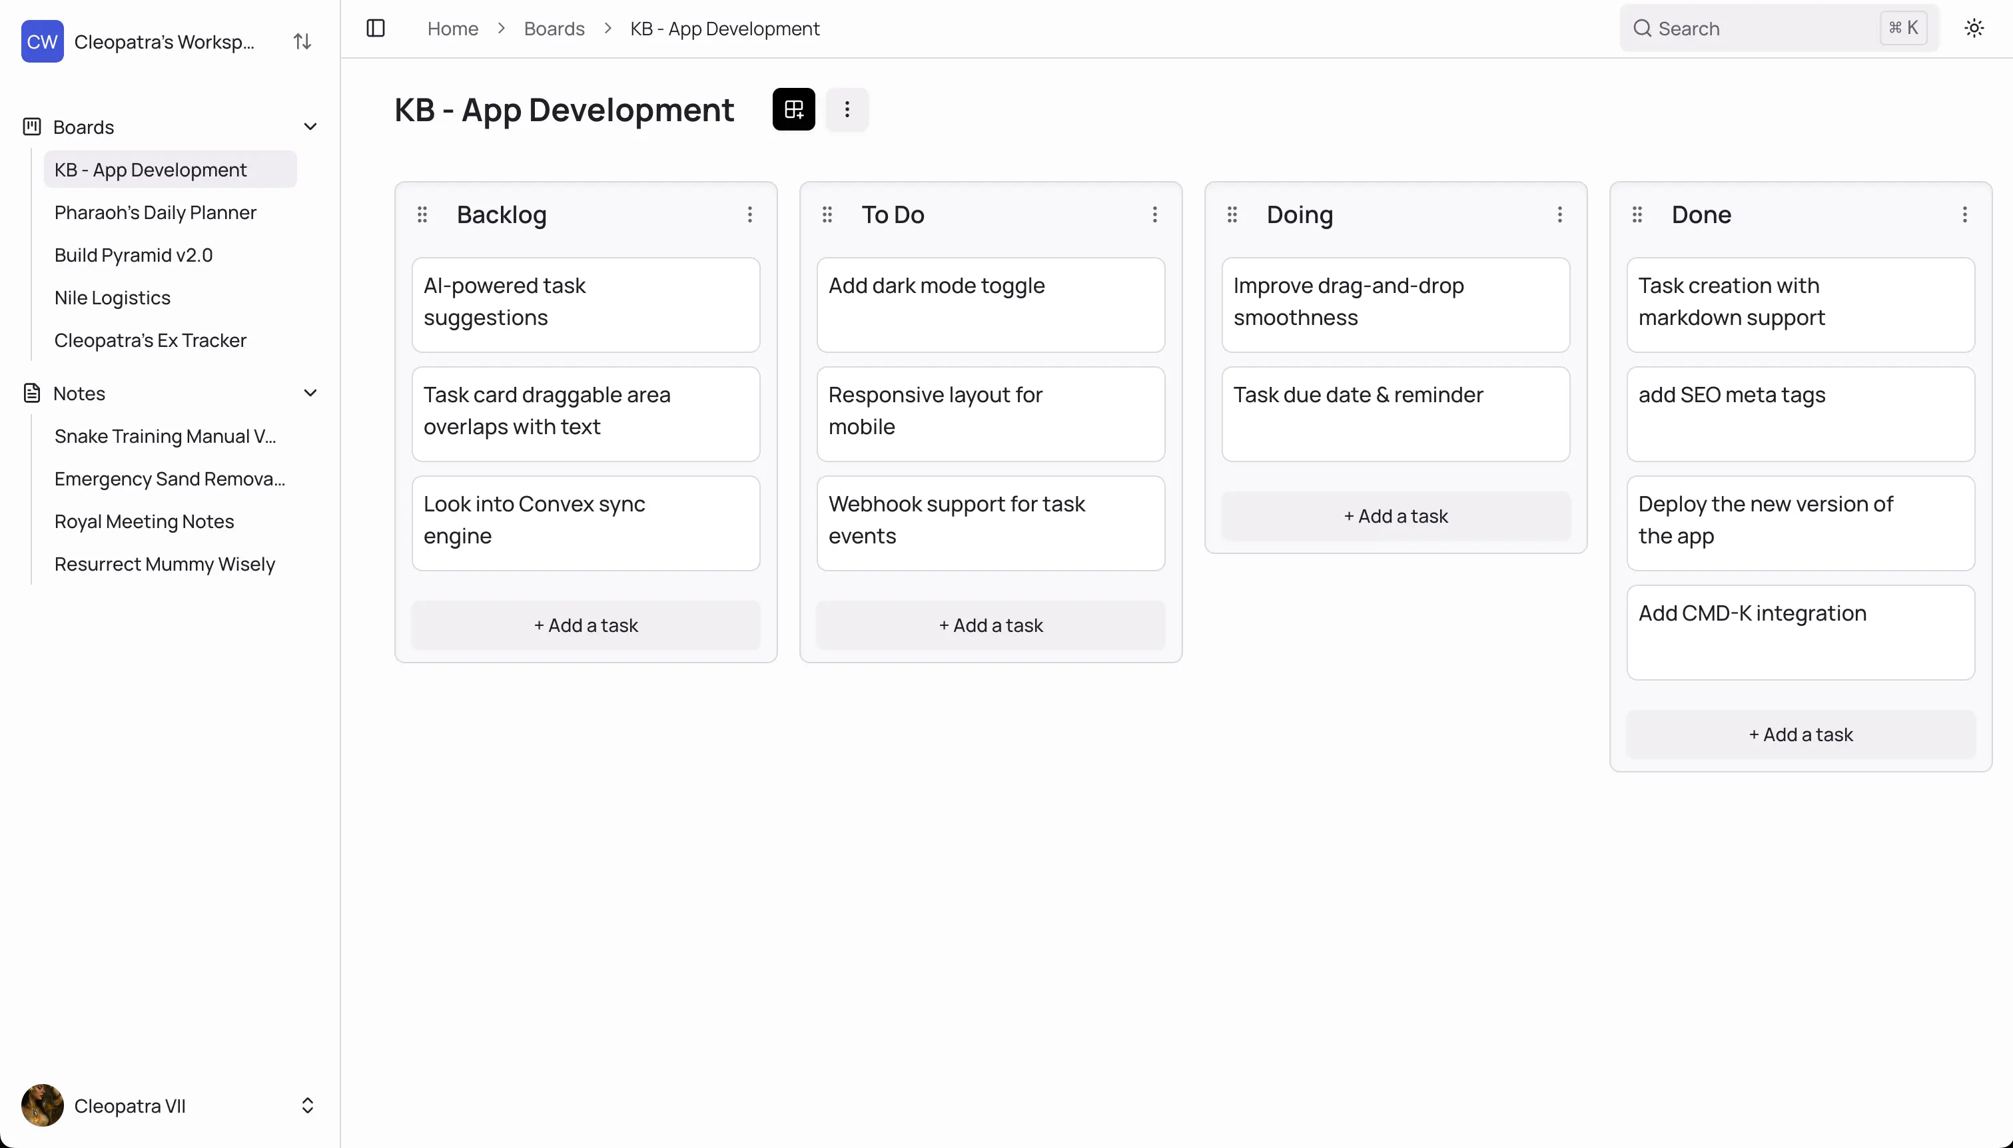Click the workspace sort arrows icon

(x=302, y=41)
